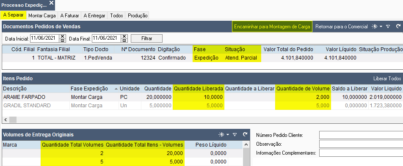
Task: Select the ARAME FARPADO item row
Action: (x=202, y=97)
